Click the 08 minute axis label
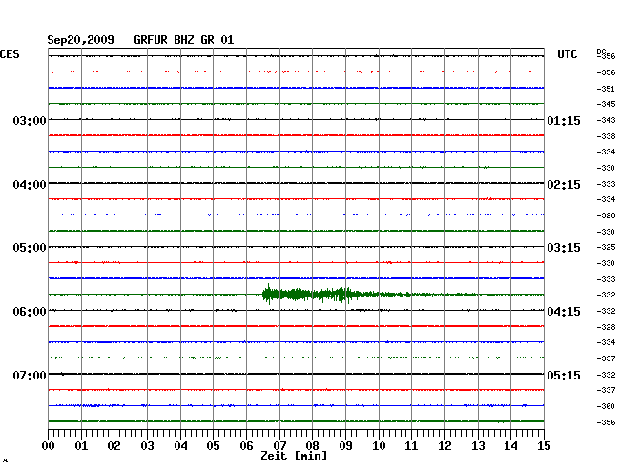Image resolution: width=620 pixels, height=471 pixels. pyautogui.click(x=312, y=446)
